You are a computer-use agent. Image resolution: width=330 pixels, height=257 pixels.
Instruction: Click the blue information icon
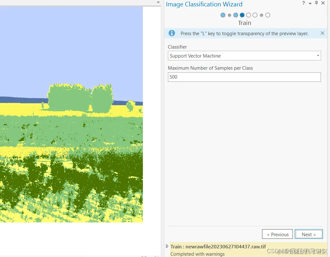(x=172, y=33)
